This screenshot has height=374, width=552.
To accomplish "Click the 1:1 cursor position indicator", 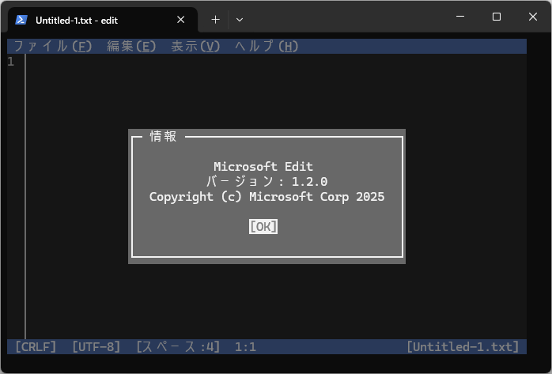I will [x=245, y=347].
